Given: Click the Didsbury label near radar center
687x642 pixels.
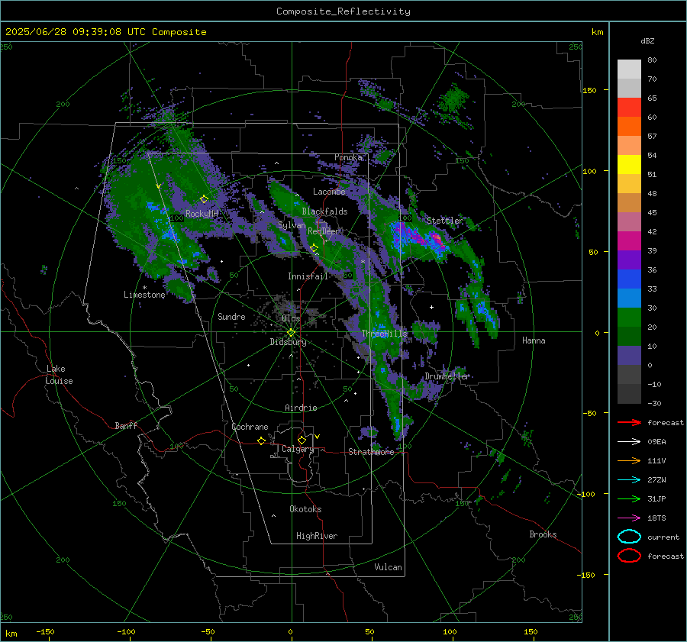Looking at the screenshot, I should 288,342.
